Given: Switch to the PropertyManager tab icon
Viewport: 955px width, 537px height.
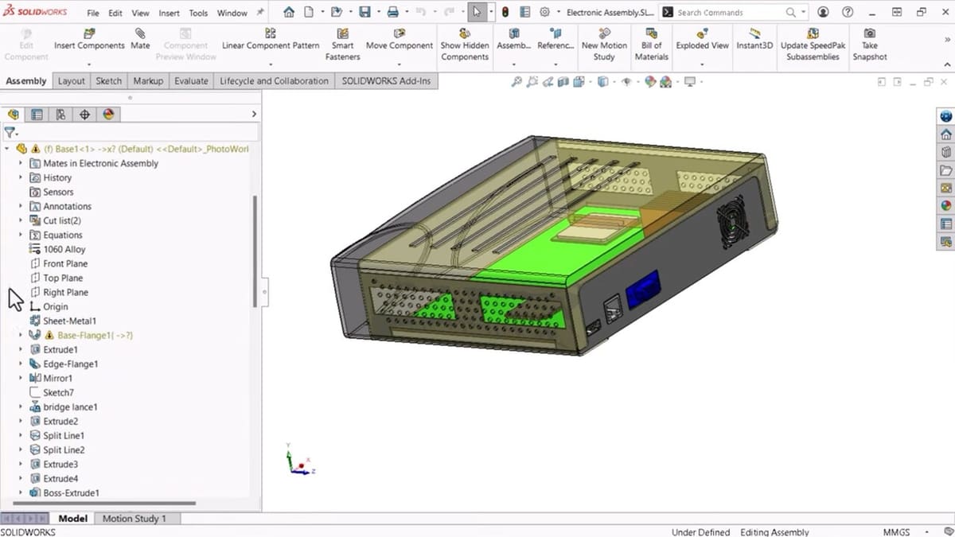Looking at the screenshot, I should (x=37, y=115).
